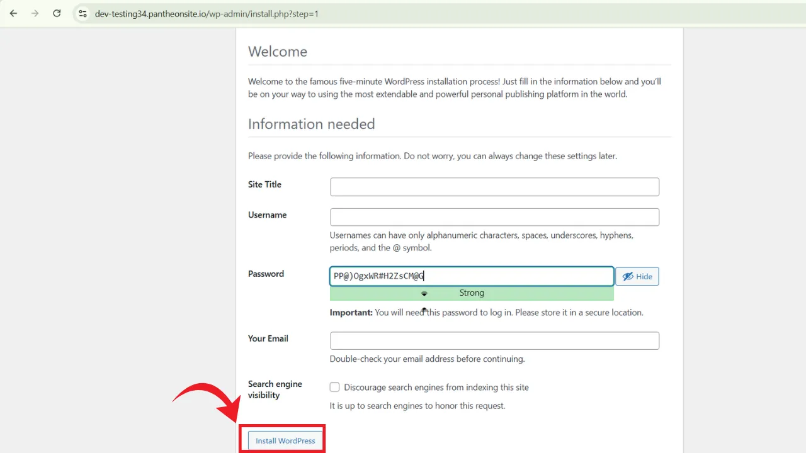
Task: Reload the page with refresh icon
Action: 57,13
